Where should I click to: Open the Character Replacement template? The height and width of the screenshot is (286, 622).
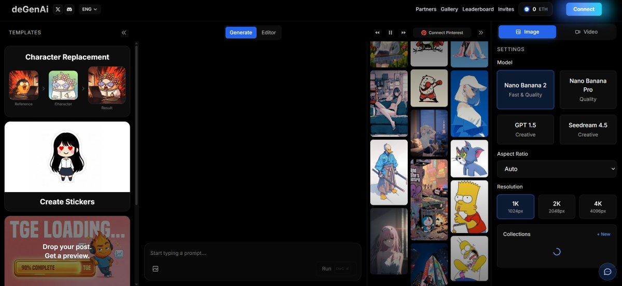67,81
